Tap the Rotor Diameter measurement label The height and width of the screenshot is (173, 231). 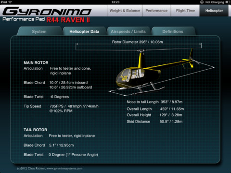(137, 42)
